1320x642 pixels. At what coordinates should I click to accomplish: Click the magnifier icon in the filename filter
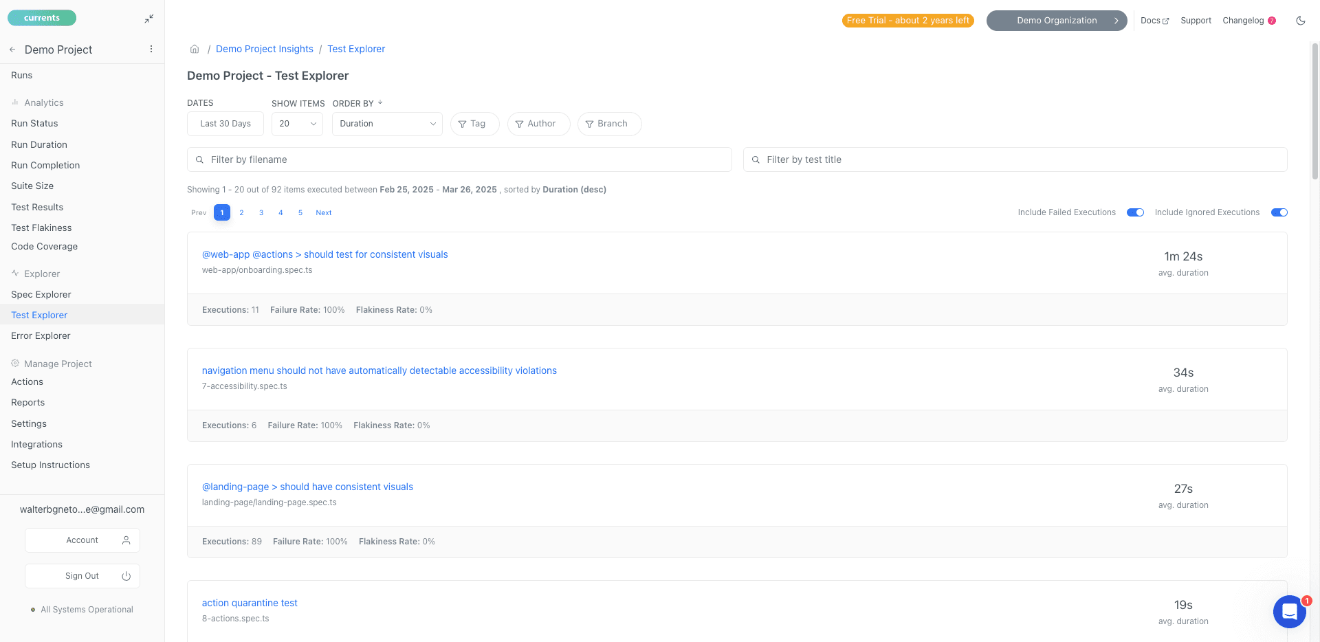click(x=199, y=159)
